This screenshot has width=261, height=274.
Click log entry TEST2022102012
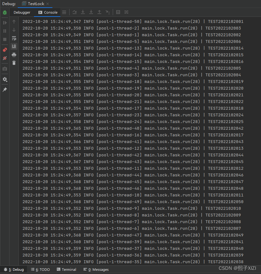(133, 168)
